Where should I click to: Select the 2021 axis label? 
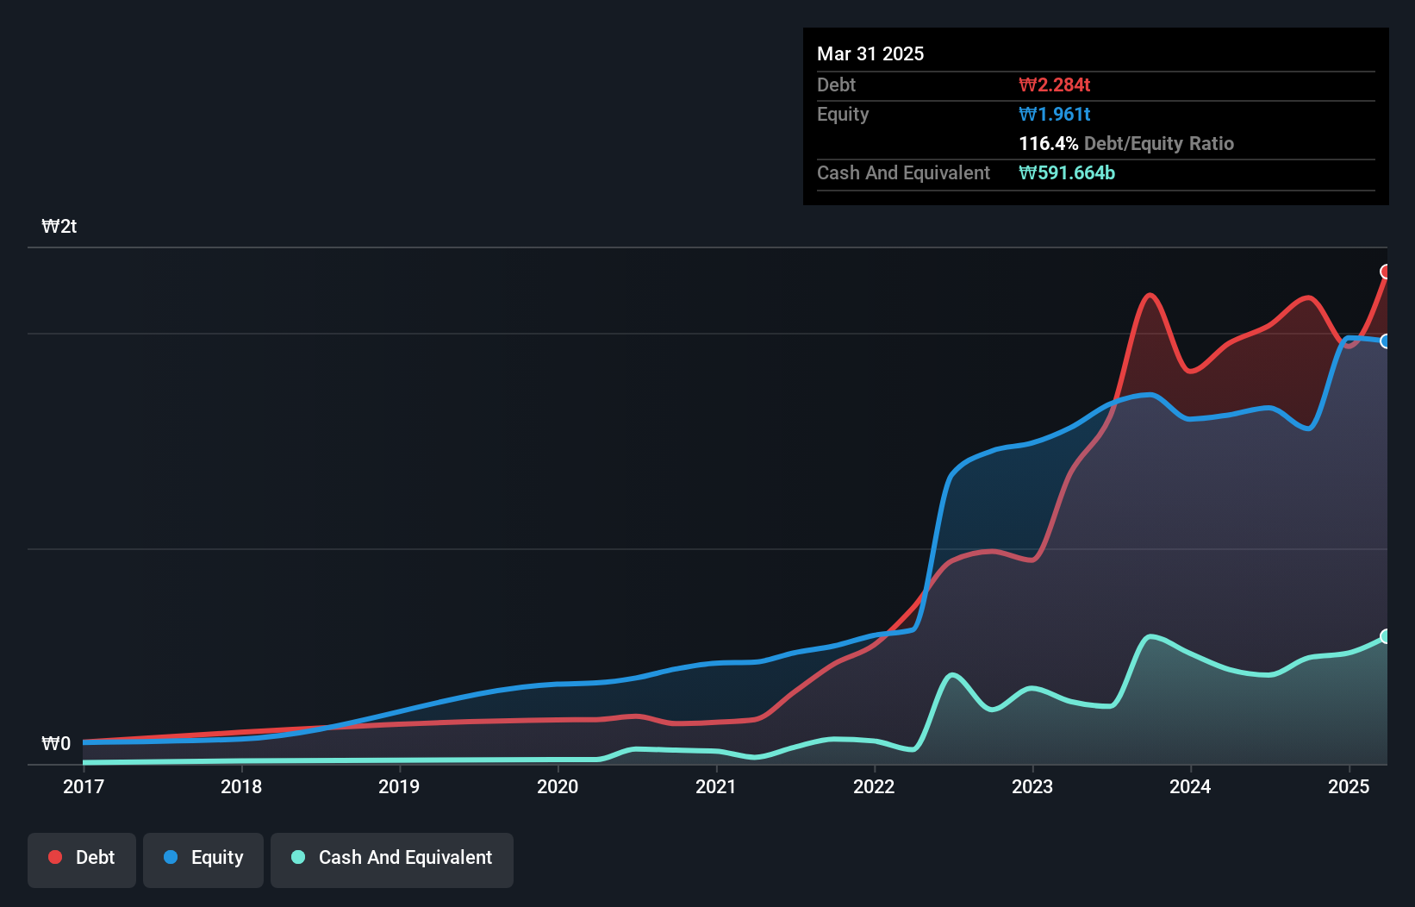pyautogui.click(x=716, y=786)
